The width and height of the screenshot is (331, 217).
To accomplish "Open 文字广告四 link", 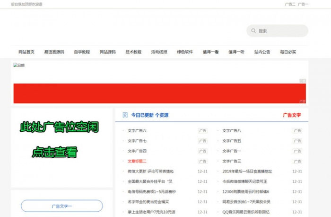I will (137, 151).
